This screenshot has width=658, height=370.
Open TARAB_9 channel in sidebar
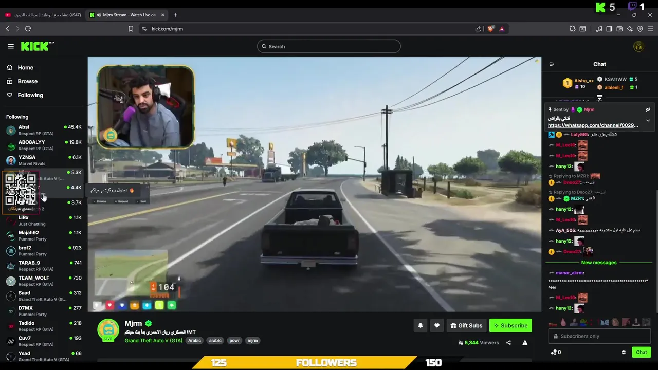point(44,266)
